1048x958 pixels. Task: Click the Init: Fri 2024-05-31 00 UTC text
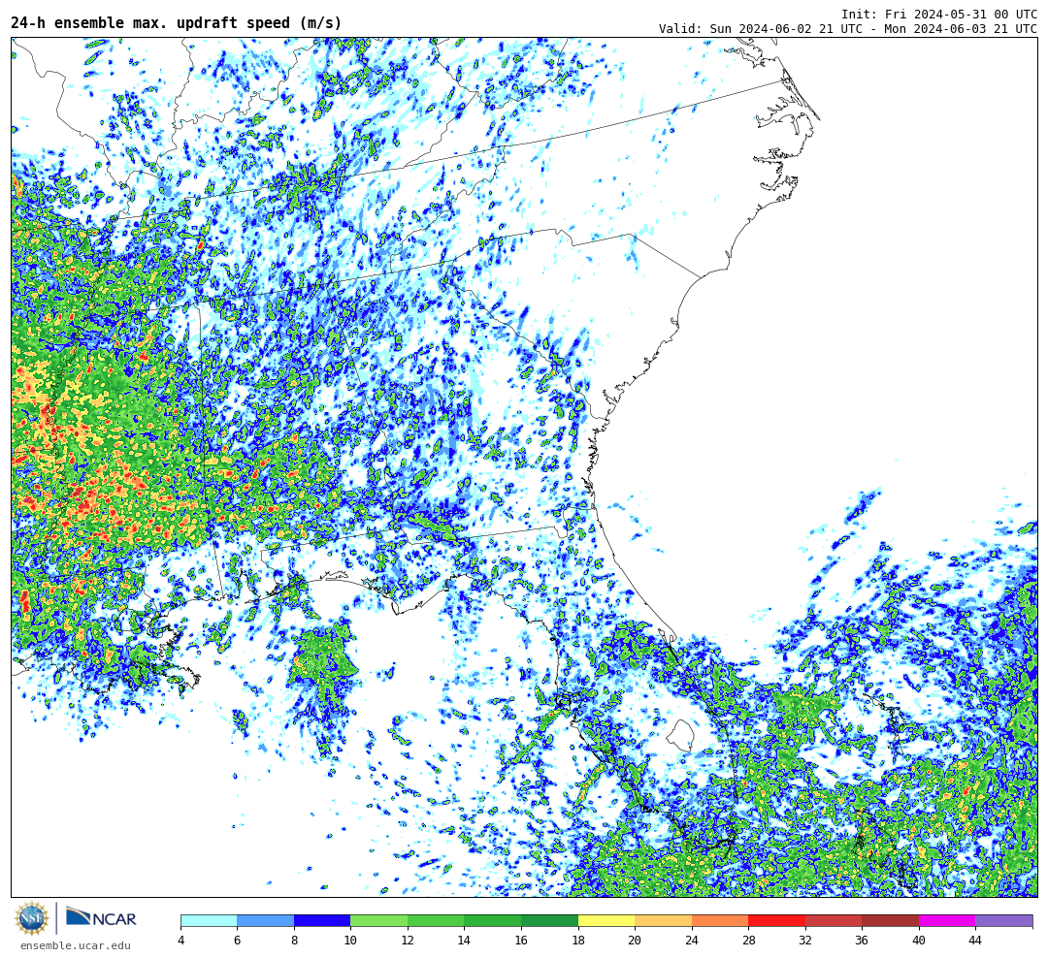coord(939,14)
